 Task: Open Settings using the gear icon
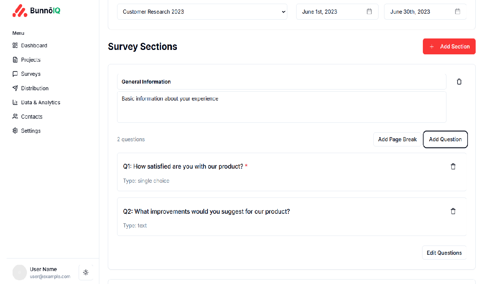[15, 131]
